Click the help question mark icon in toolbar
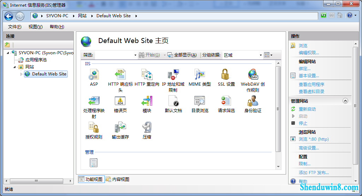This screenshot has width=362, height=196. coord(350,16)
